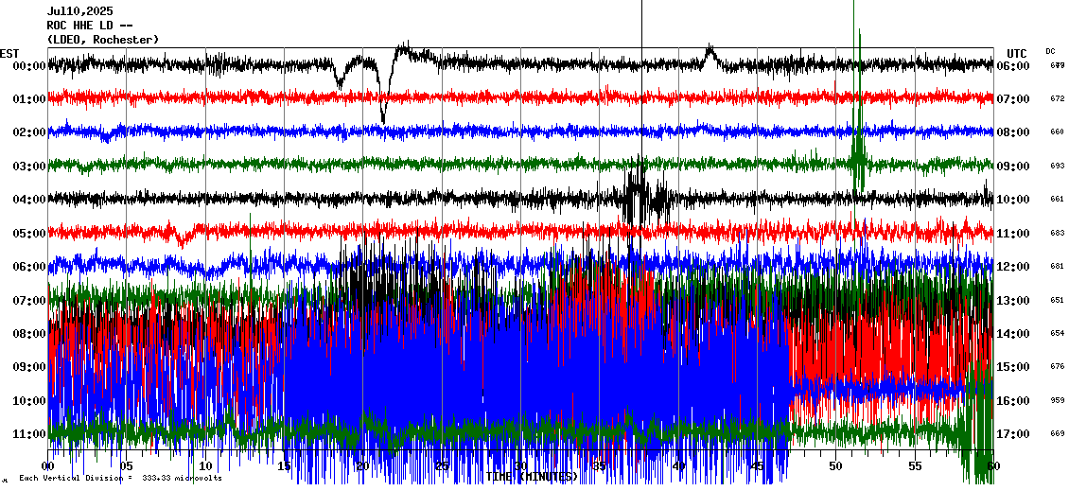Click the EST timezone axis label
The image size is (1069, 491).
[x=9, y=53]
